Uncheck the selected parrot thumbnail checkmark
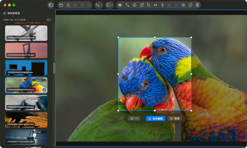The height and width of the screenshot is (148, 247). tap(44, 90)
